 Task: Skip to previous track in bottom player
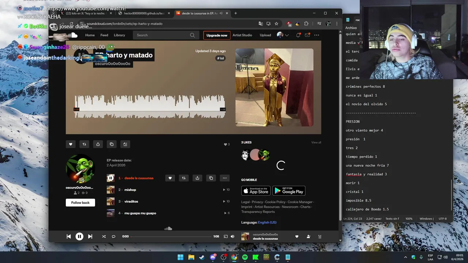point(68,236)
